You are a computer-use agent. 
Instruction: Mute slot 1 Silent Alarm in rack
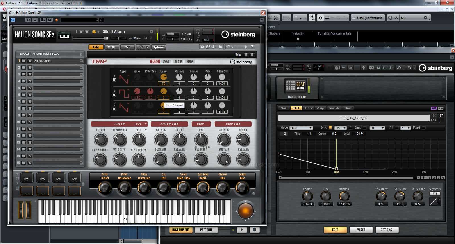click(x=24, y=61)
